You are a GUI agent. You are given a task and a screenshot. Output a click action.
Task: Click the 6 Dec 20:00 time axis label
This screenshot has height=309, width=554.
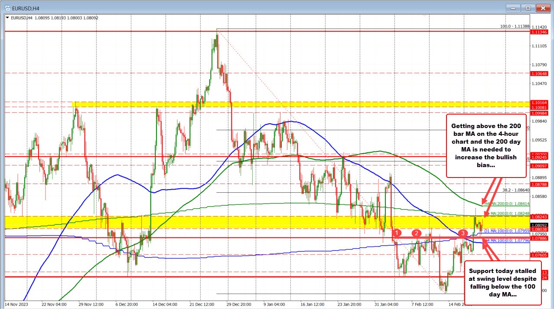[127, 304]
